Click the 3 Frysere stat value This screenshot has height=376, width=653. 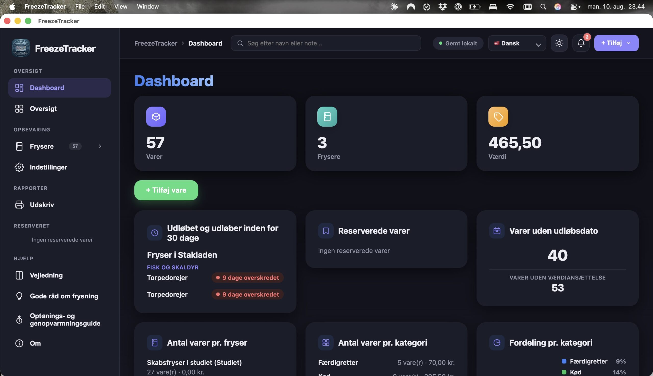tap(322, 143)
